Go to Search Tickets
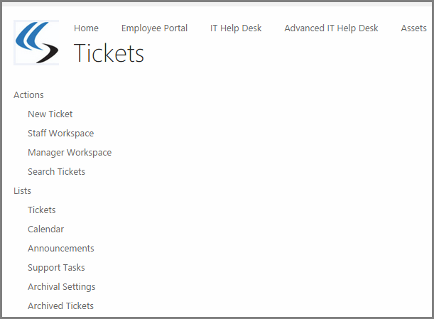 [56, 172]
